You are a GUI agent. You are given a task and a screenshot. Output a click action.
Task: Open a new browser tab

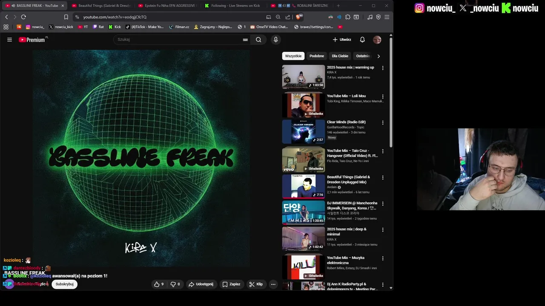(x=338, y=6)
